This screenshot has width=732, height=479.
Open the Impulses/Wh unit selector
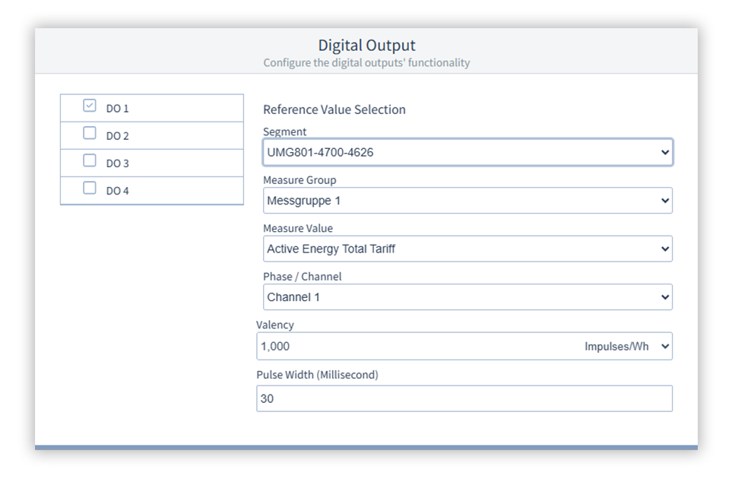(626, 346)
